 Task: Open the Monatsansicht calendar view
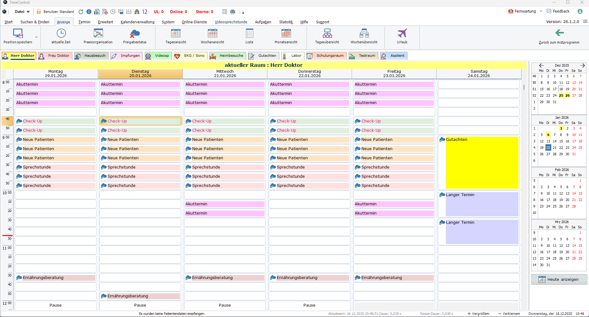(286, 33)
